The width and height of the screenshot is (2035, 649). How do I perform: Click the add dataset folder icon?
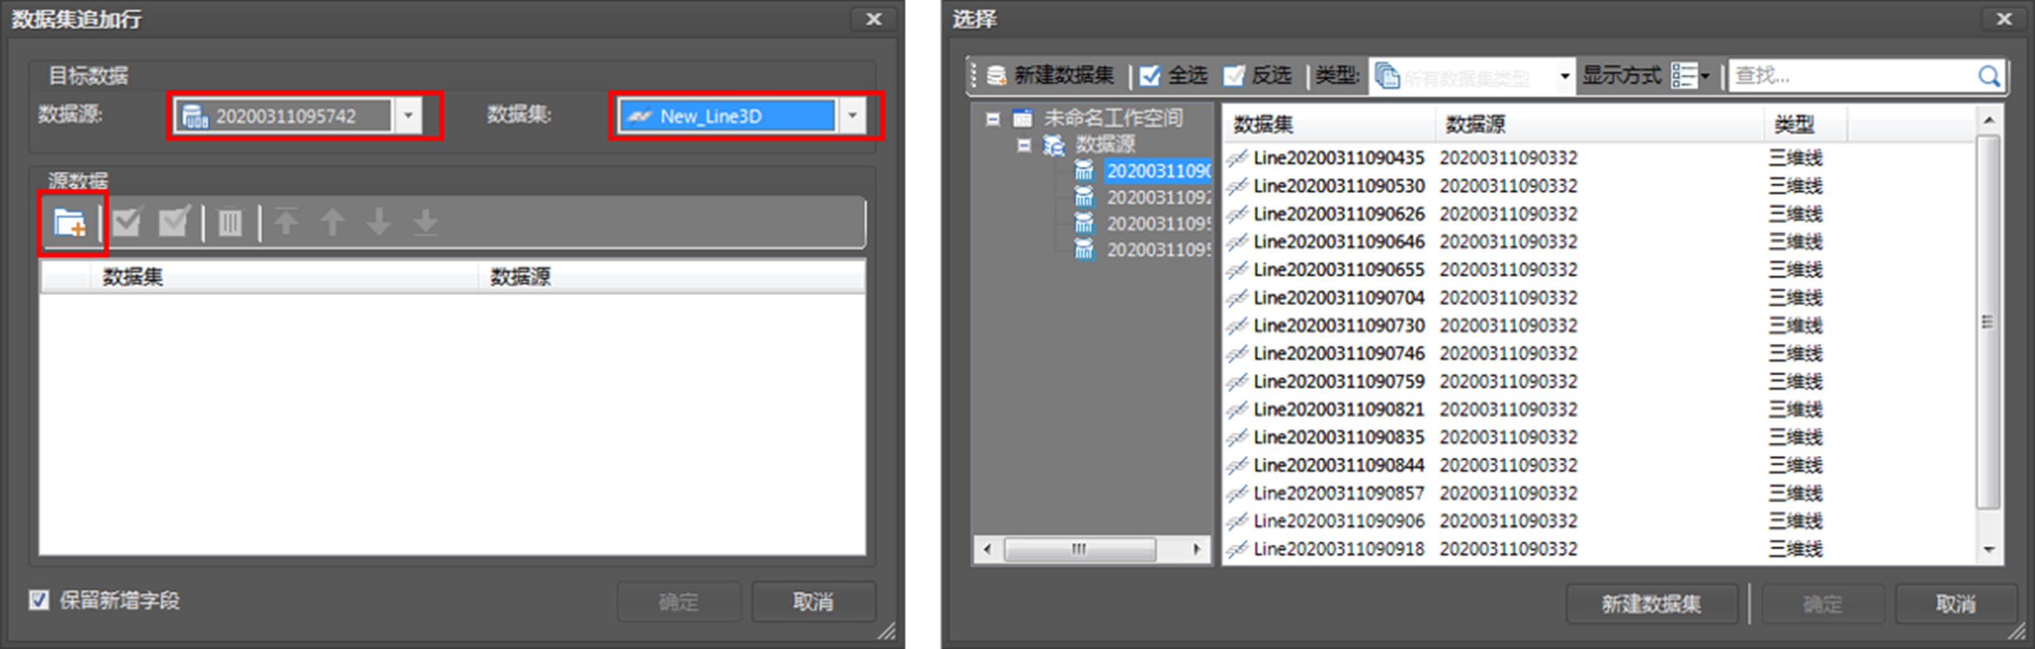[69, 222]
